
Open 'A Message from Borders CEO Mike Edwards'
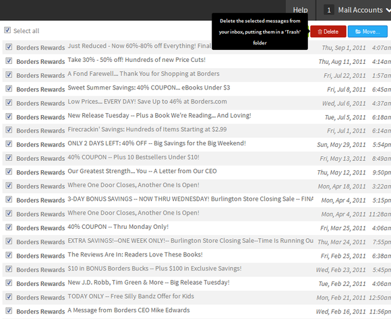(129, 310)
